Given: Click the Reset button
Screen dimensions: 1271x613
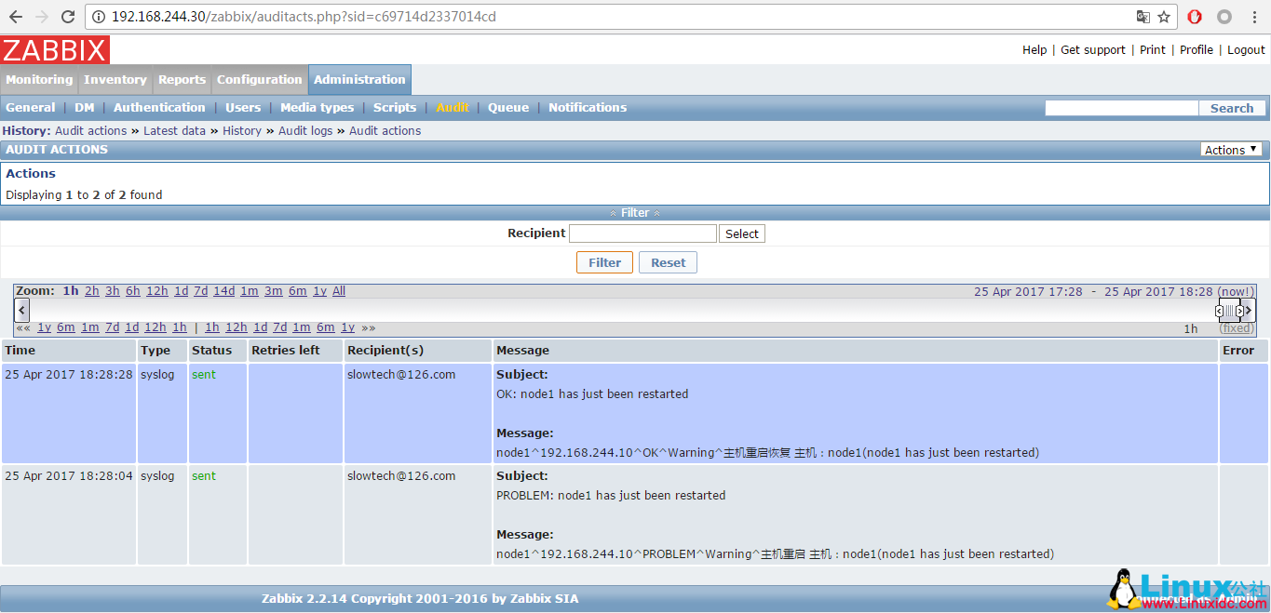Looking at the screenshot, I should pyautogui.click(x=668, y=262).
